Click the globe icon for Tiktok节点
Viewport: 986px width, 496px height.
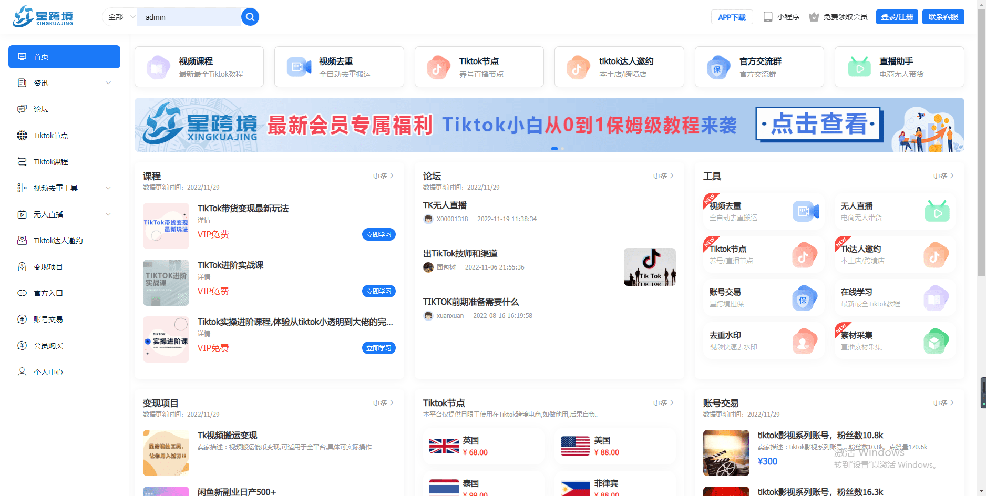(22, 136)
